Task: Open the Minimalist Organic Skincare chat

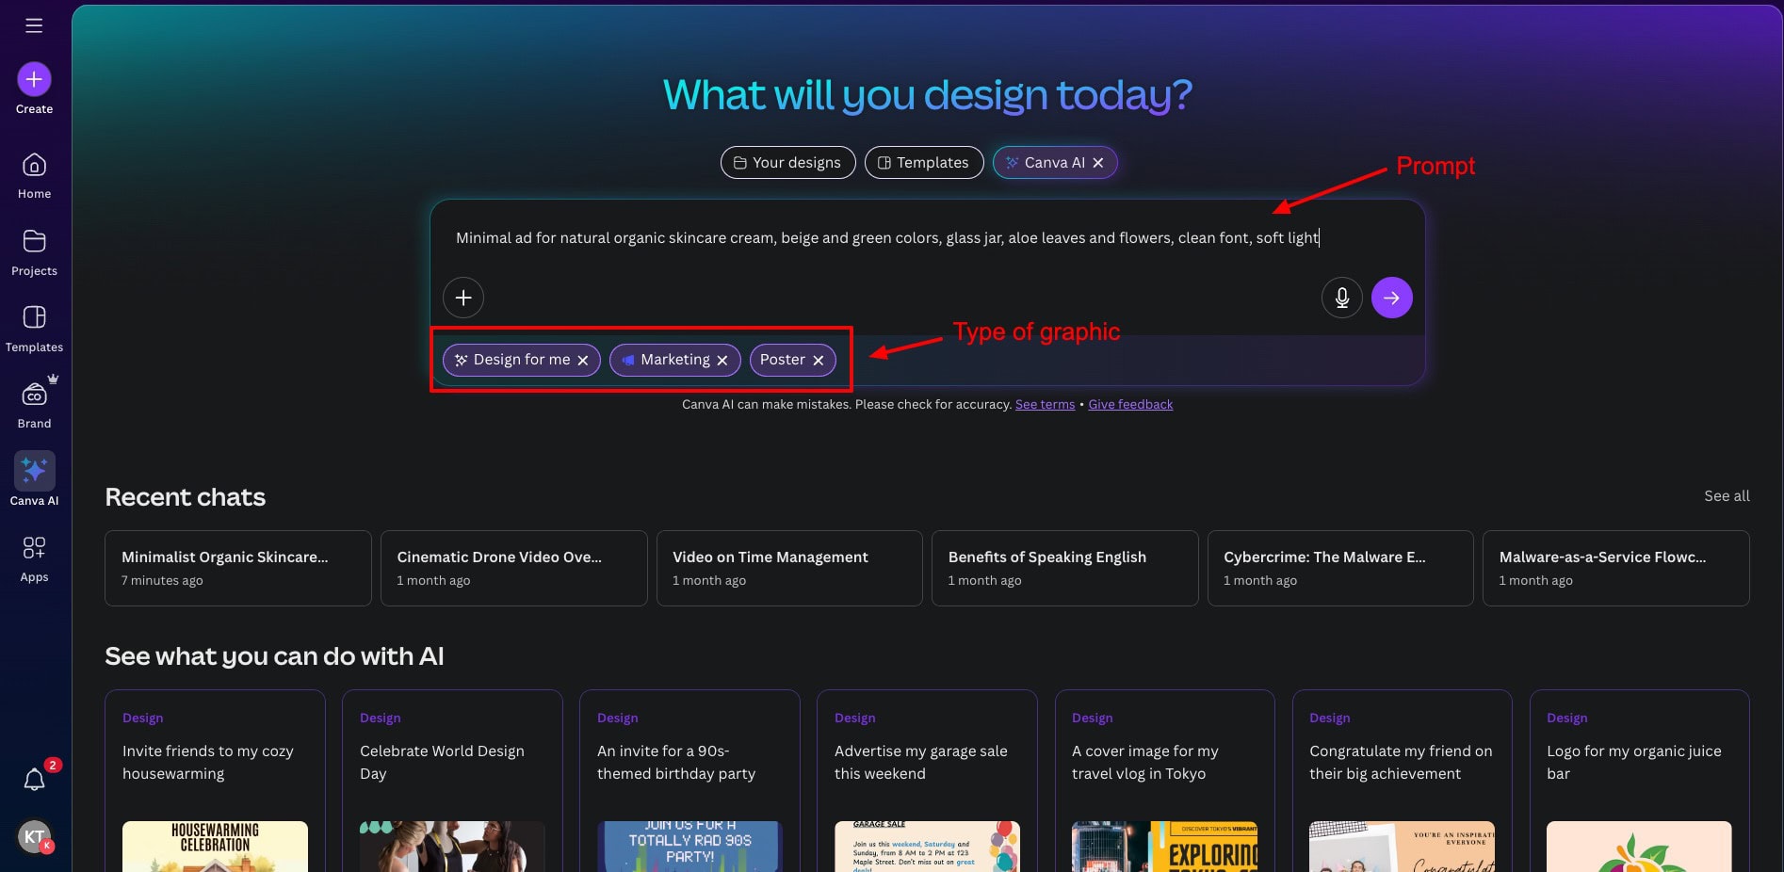Action: pos(237,568)
